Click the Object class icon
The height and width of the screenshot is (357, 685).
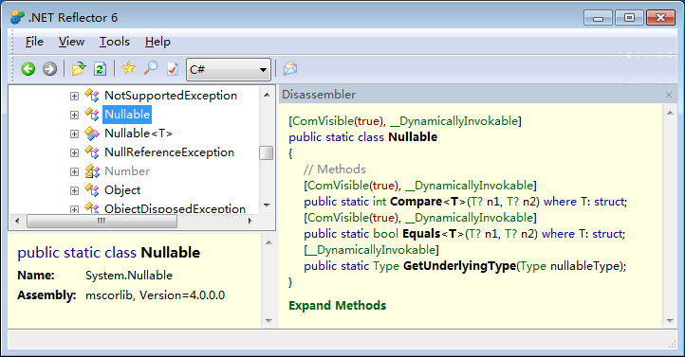pyautogui.click(x=92, y=190)
